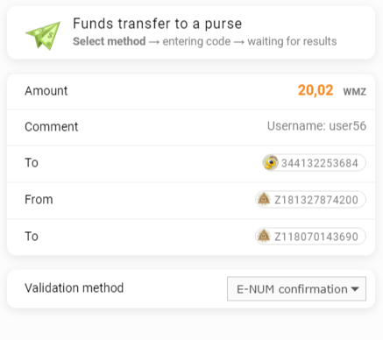Click the comment text Username: user56
This screenshot has height=340, width=383.
[316, 126]
